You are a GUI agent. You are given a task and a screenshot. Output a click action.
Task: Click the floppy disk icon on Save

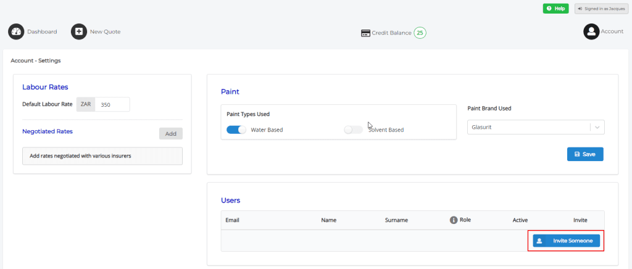click(x=576, y=154)
